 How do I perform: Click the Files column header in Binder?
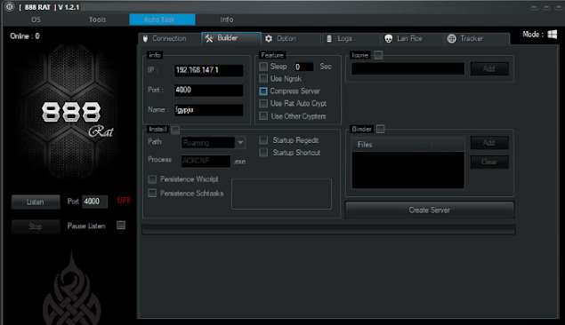(x=391, y=145)
